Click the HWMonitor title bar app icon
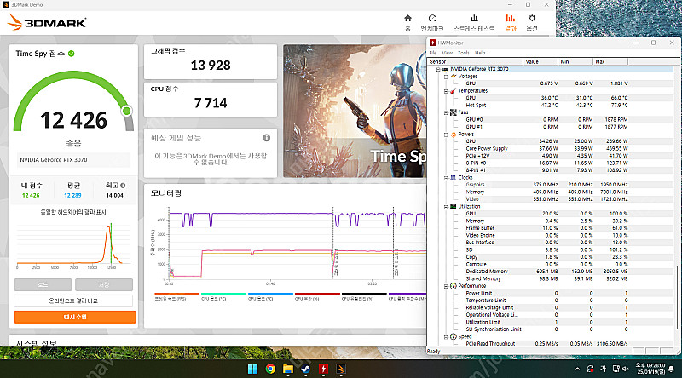 [433, 43]
